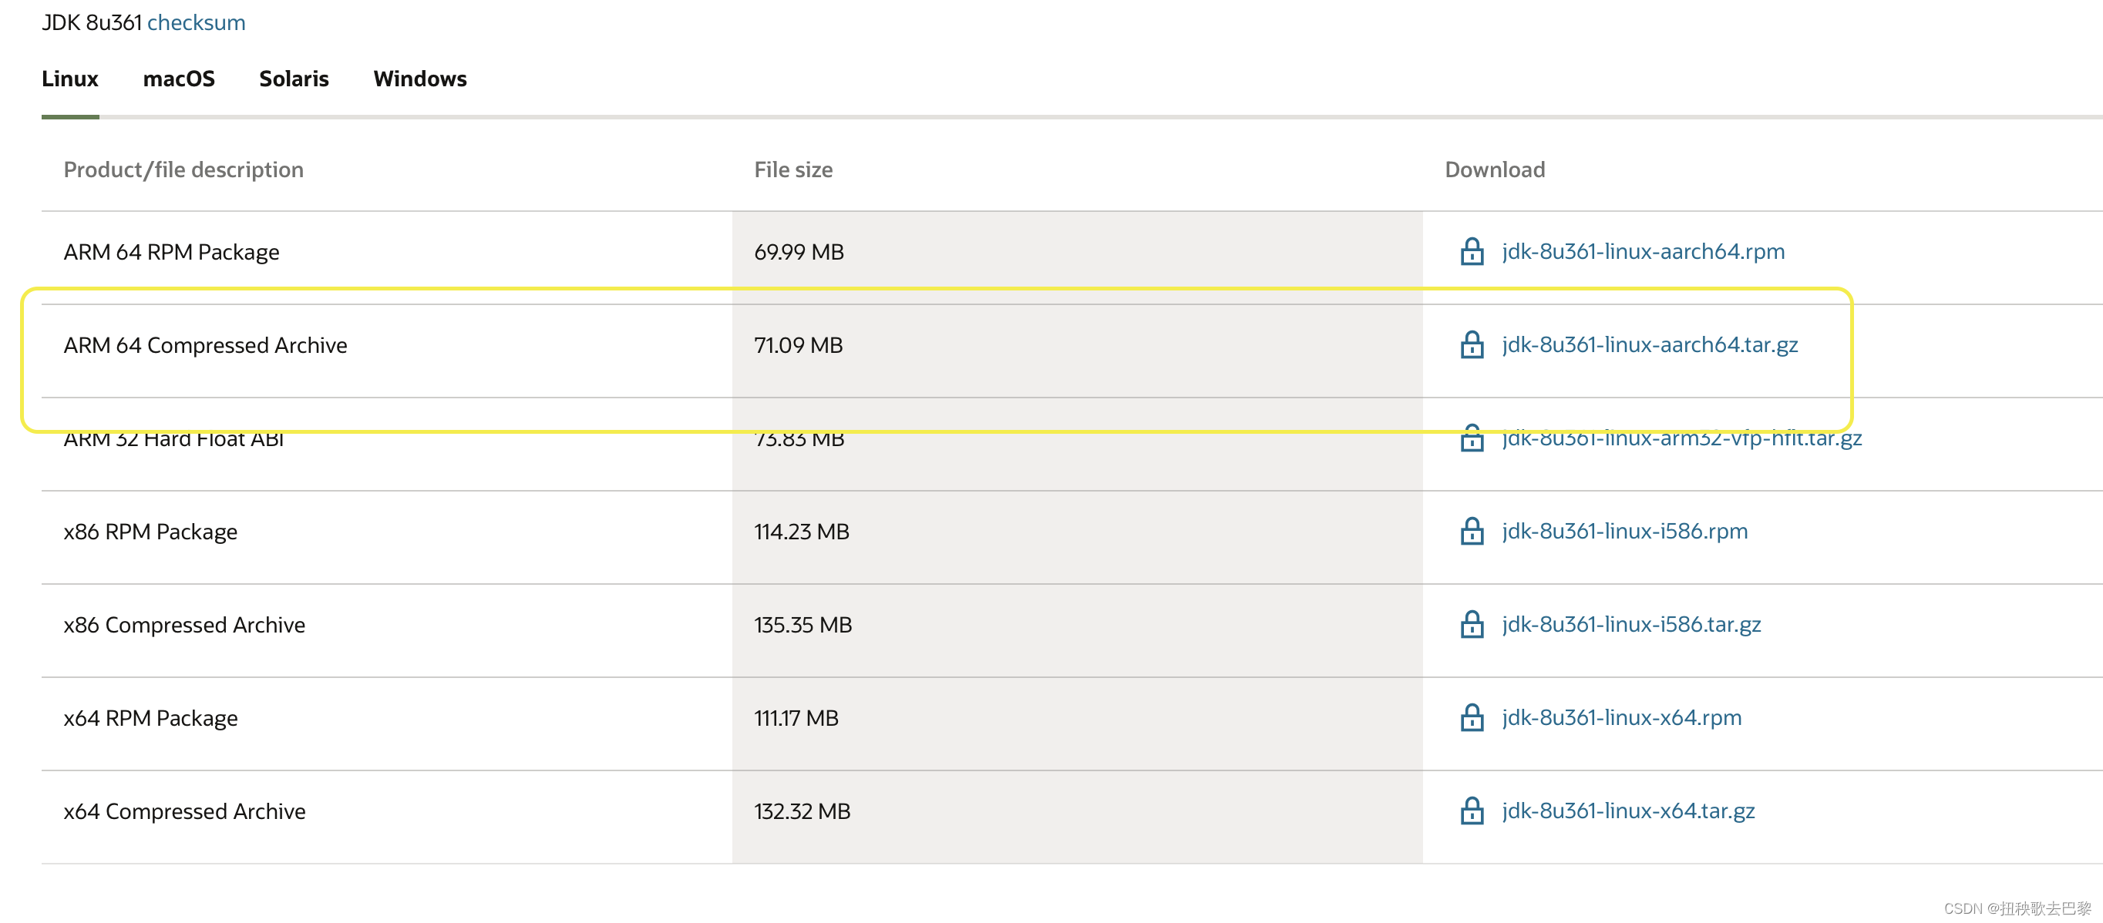Switch to the Linux tab

[x=69, y=79]
